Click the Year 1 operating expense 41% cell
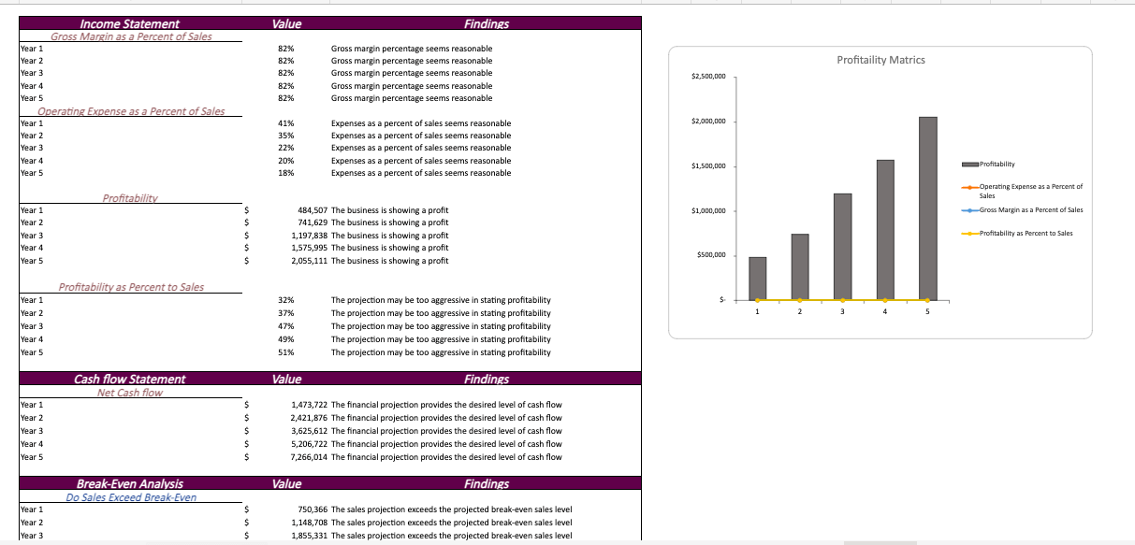 [286, 123]
